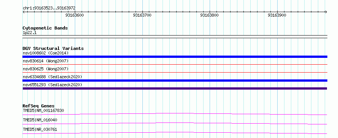This screenshot has height=138, width=338.
Task: Select the TMED5|NM_016040 transcript label
Action: (40, 120)
